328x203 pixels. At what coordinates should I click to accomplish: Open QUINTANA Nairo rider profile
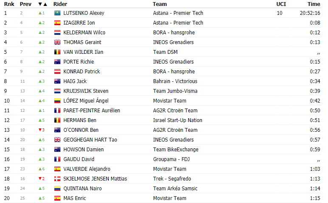click(x=82, y=189)
